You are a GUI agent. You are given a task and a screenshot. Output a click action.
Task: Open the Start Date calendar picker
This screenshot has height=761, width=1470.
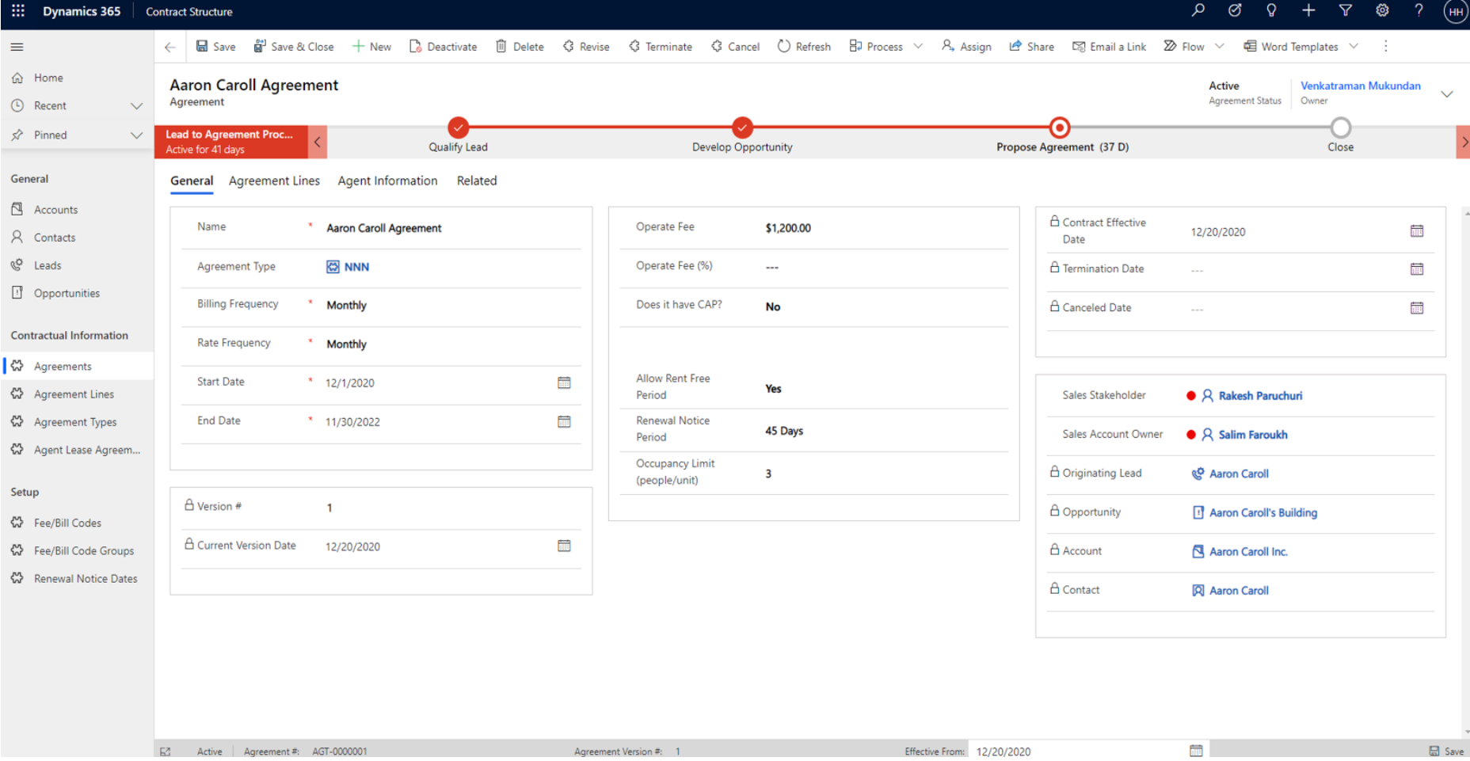click(564, 382)
